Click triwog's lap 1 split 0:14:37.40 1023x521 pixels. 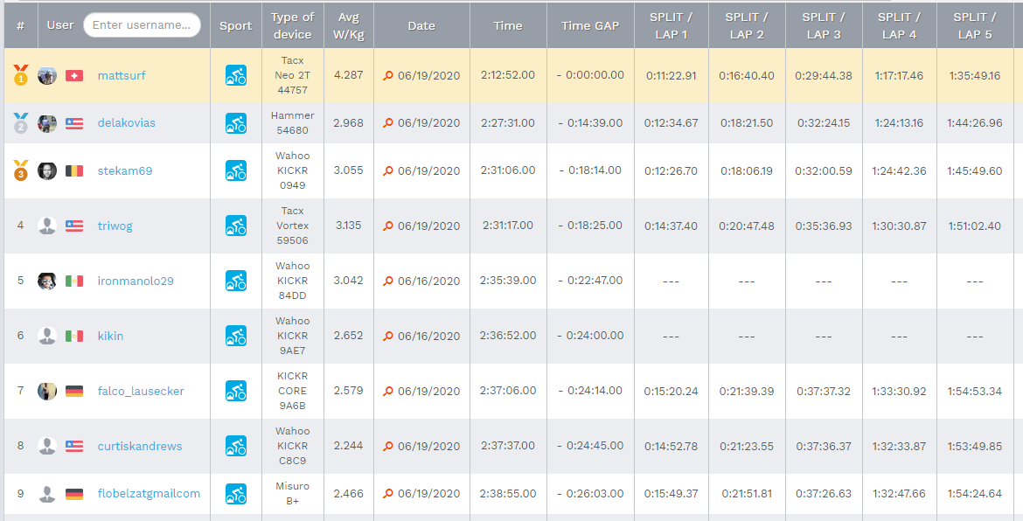(671, 226)
